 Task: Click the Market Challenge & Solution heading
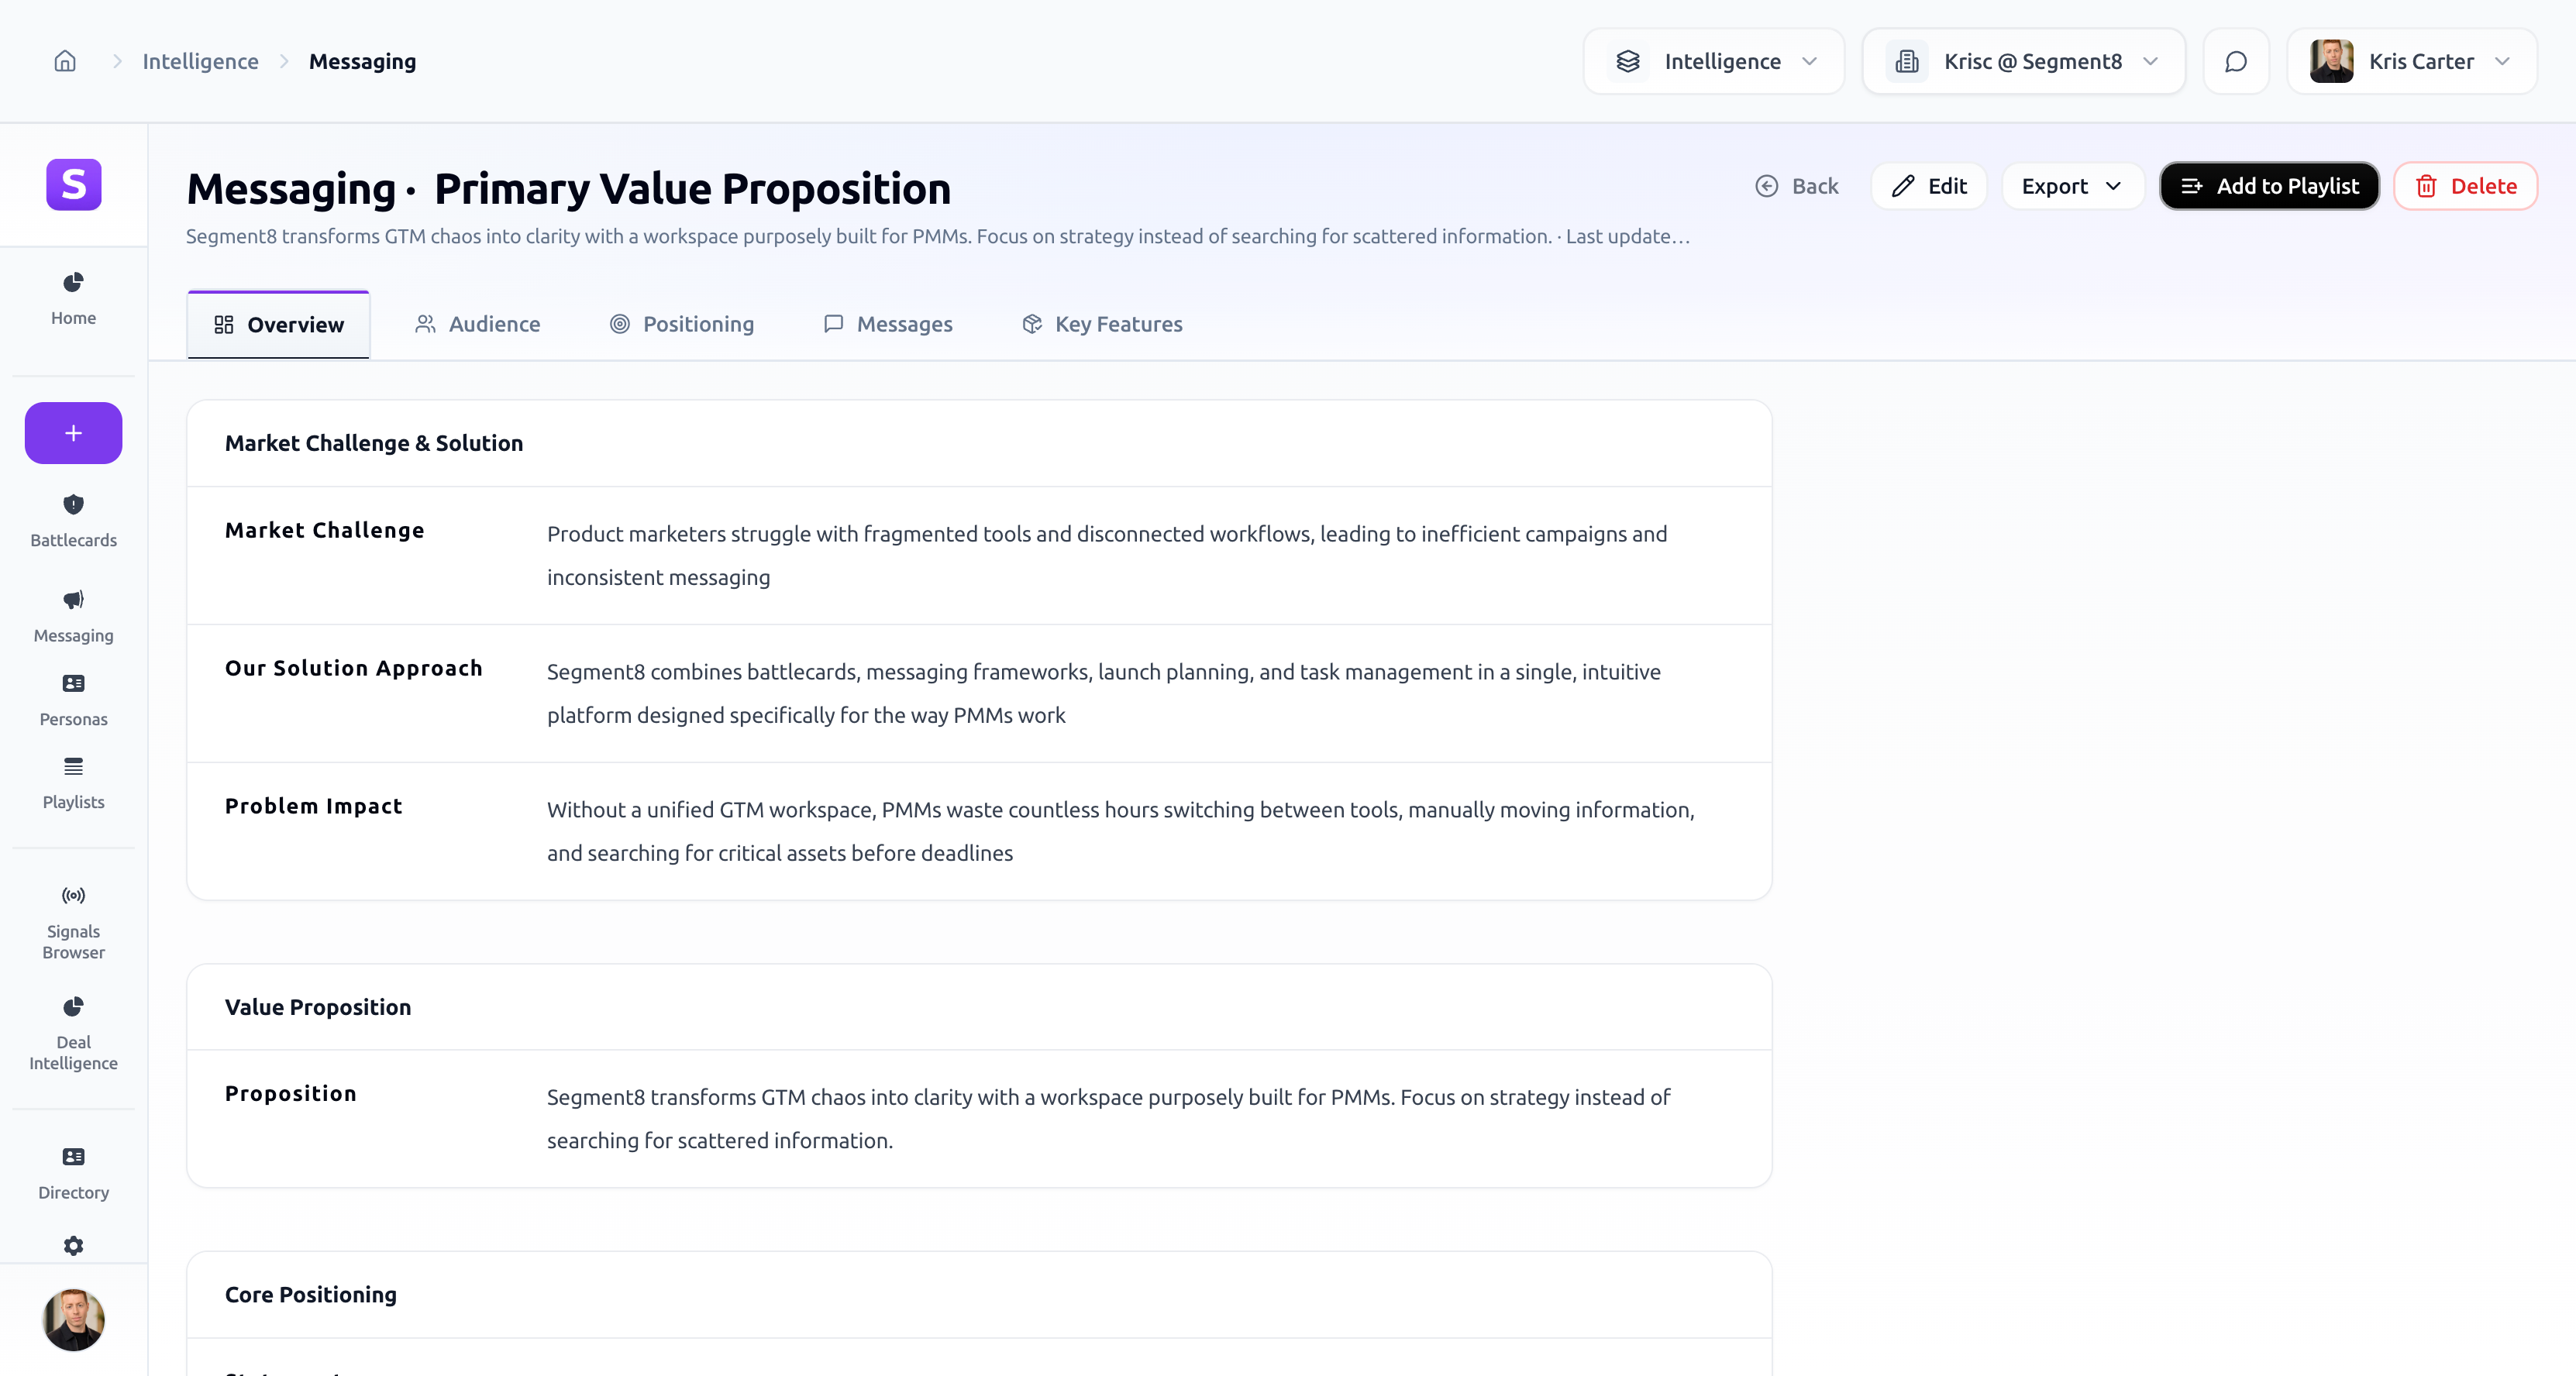pyautogui.click(x=373, y=443)
